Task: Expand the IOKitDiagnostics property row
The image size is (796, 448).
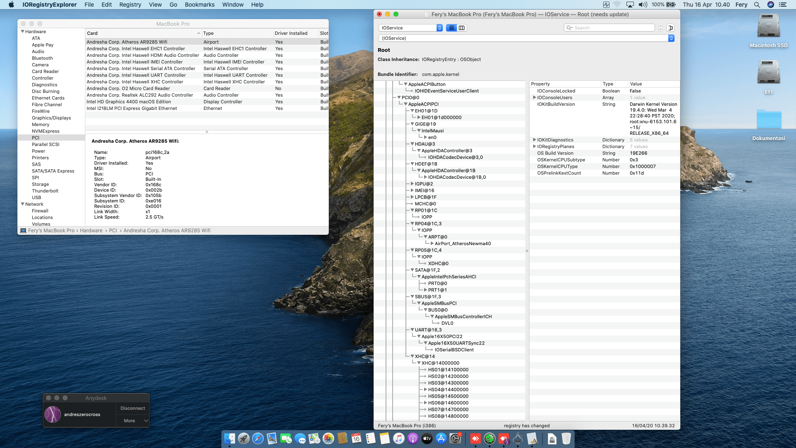Action: [534, 140]
